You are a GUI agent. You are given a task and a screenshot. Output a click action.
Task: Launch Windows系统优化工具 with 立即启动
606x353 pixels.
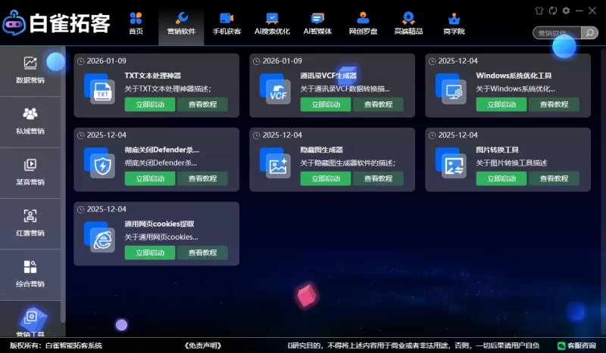tap(501, 104)
